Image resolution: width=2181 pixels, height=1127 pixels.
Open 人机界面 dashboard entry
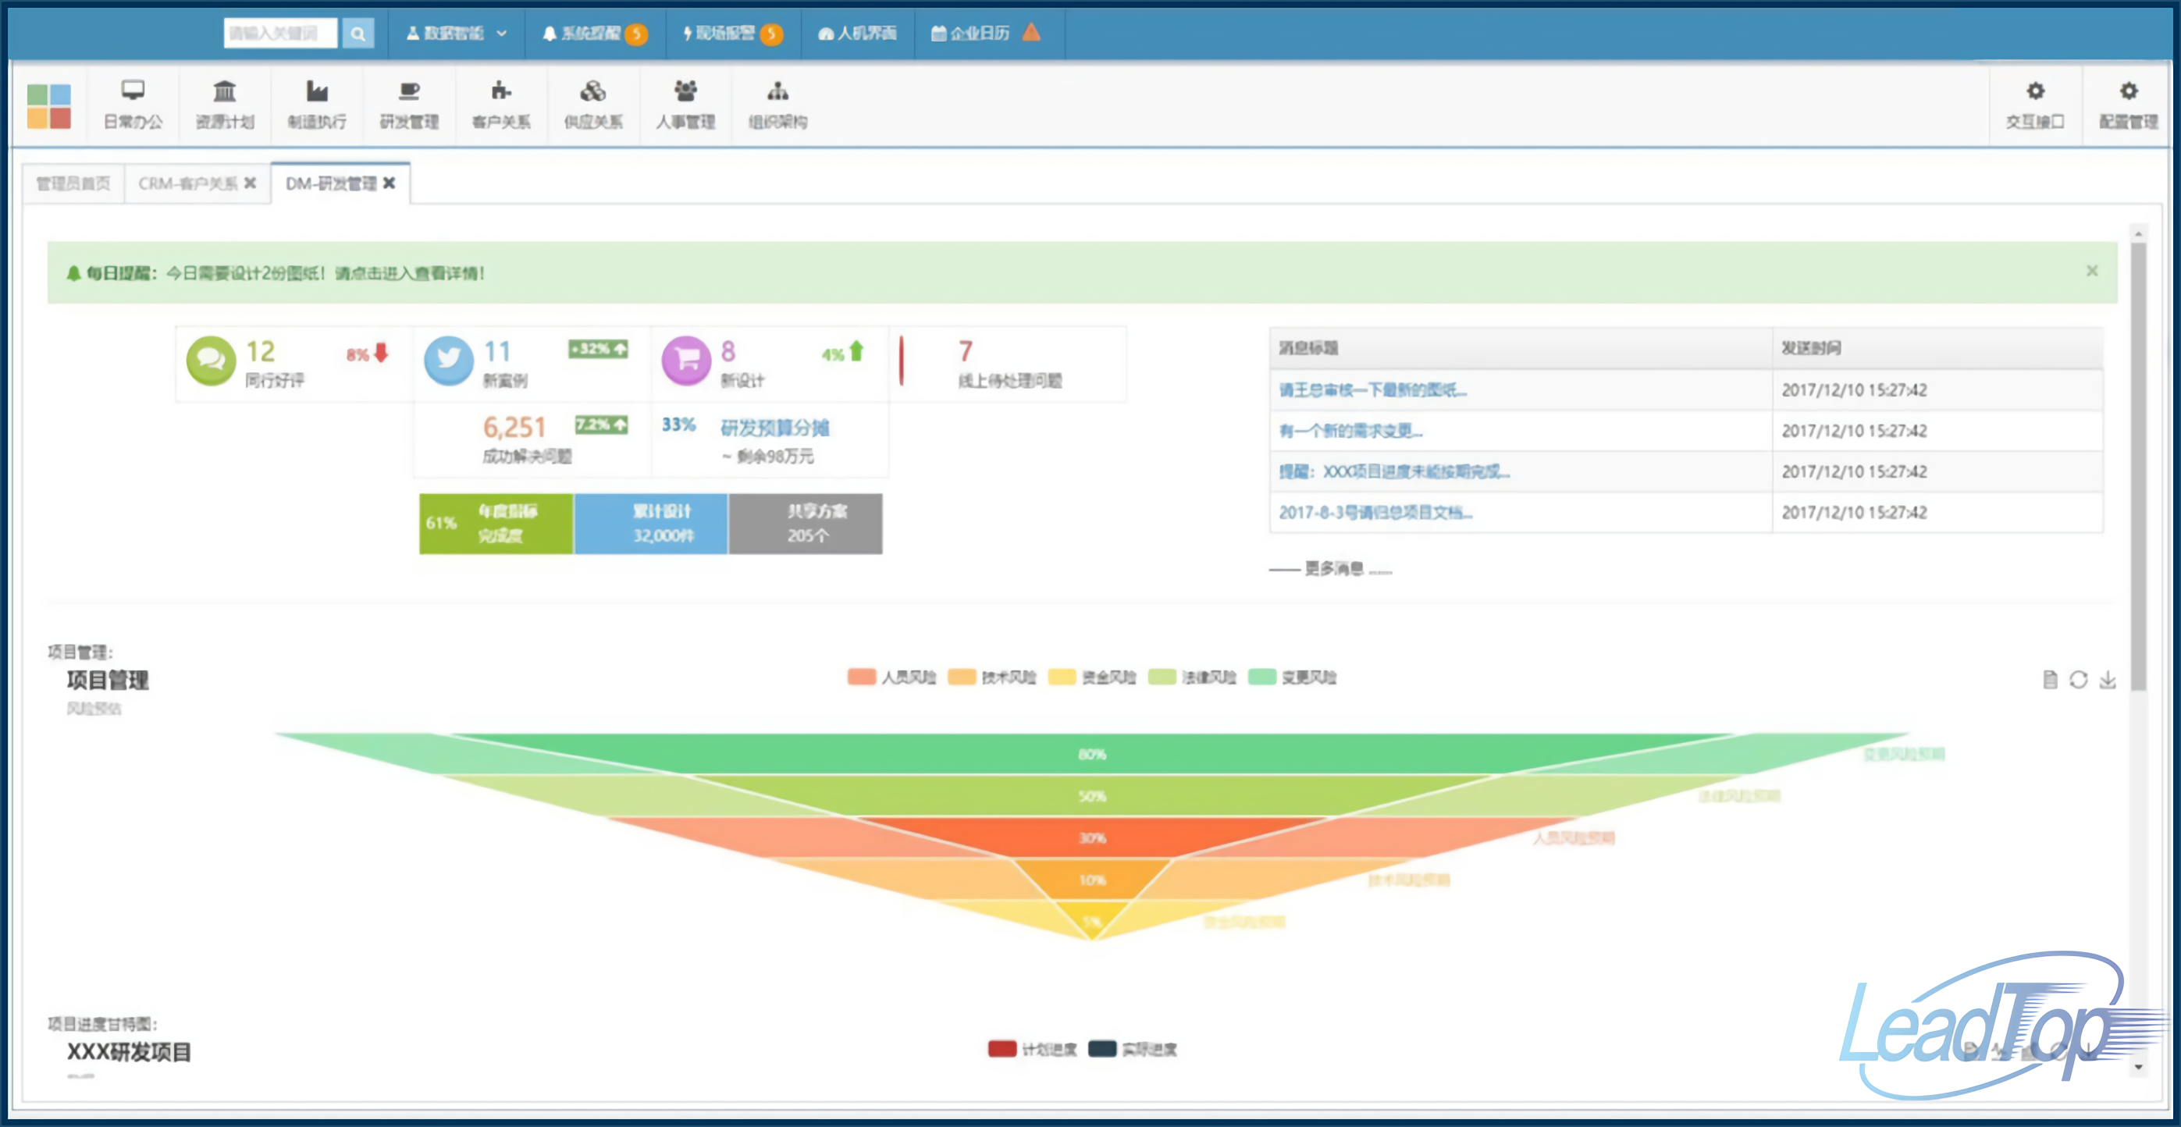[x=858, y=34]
